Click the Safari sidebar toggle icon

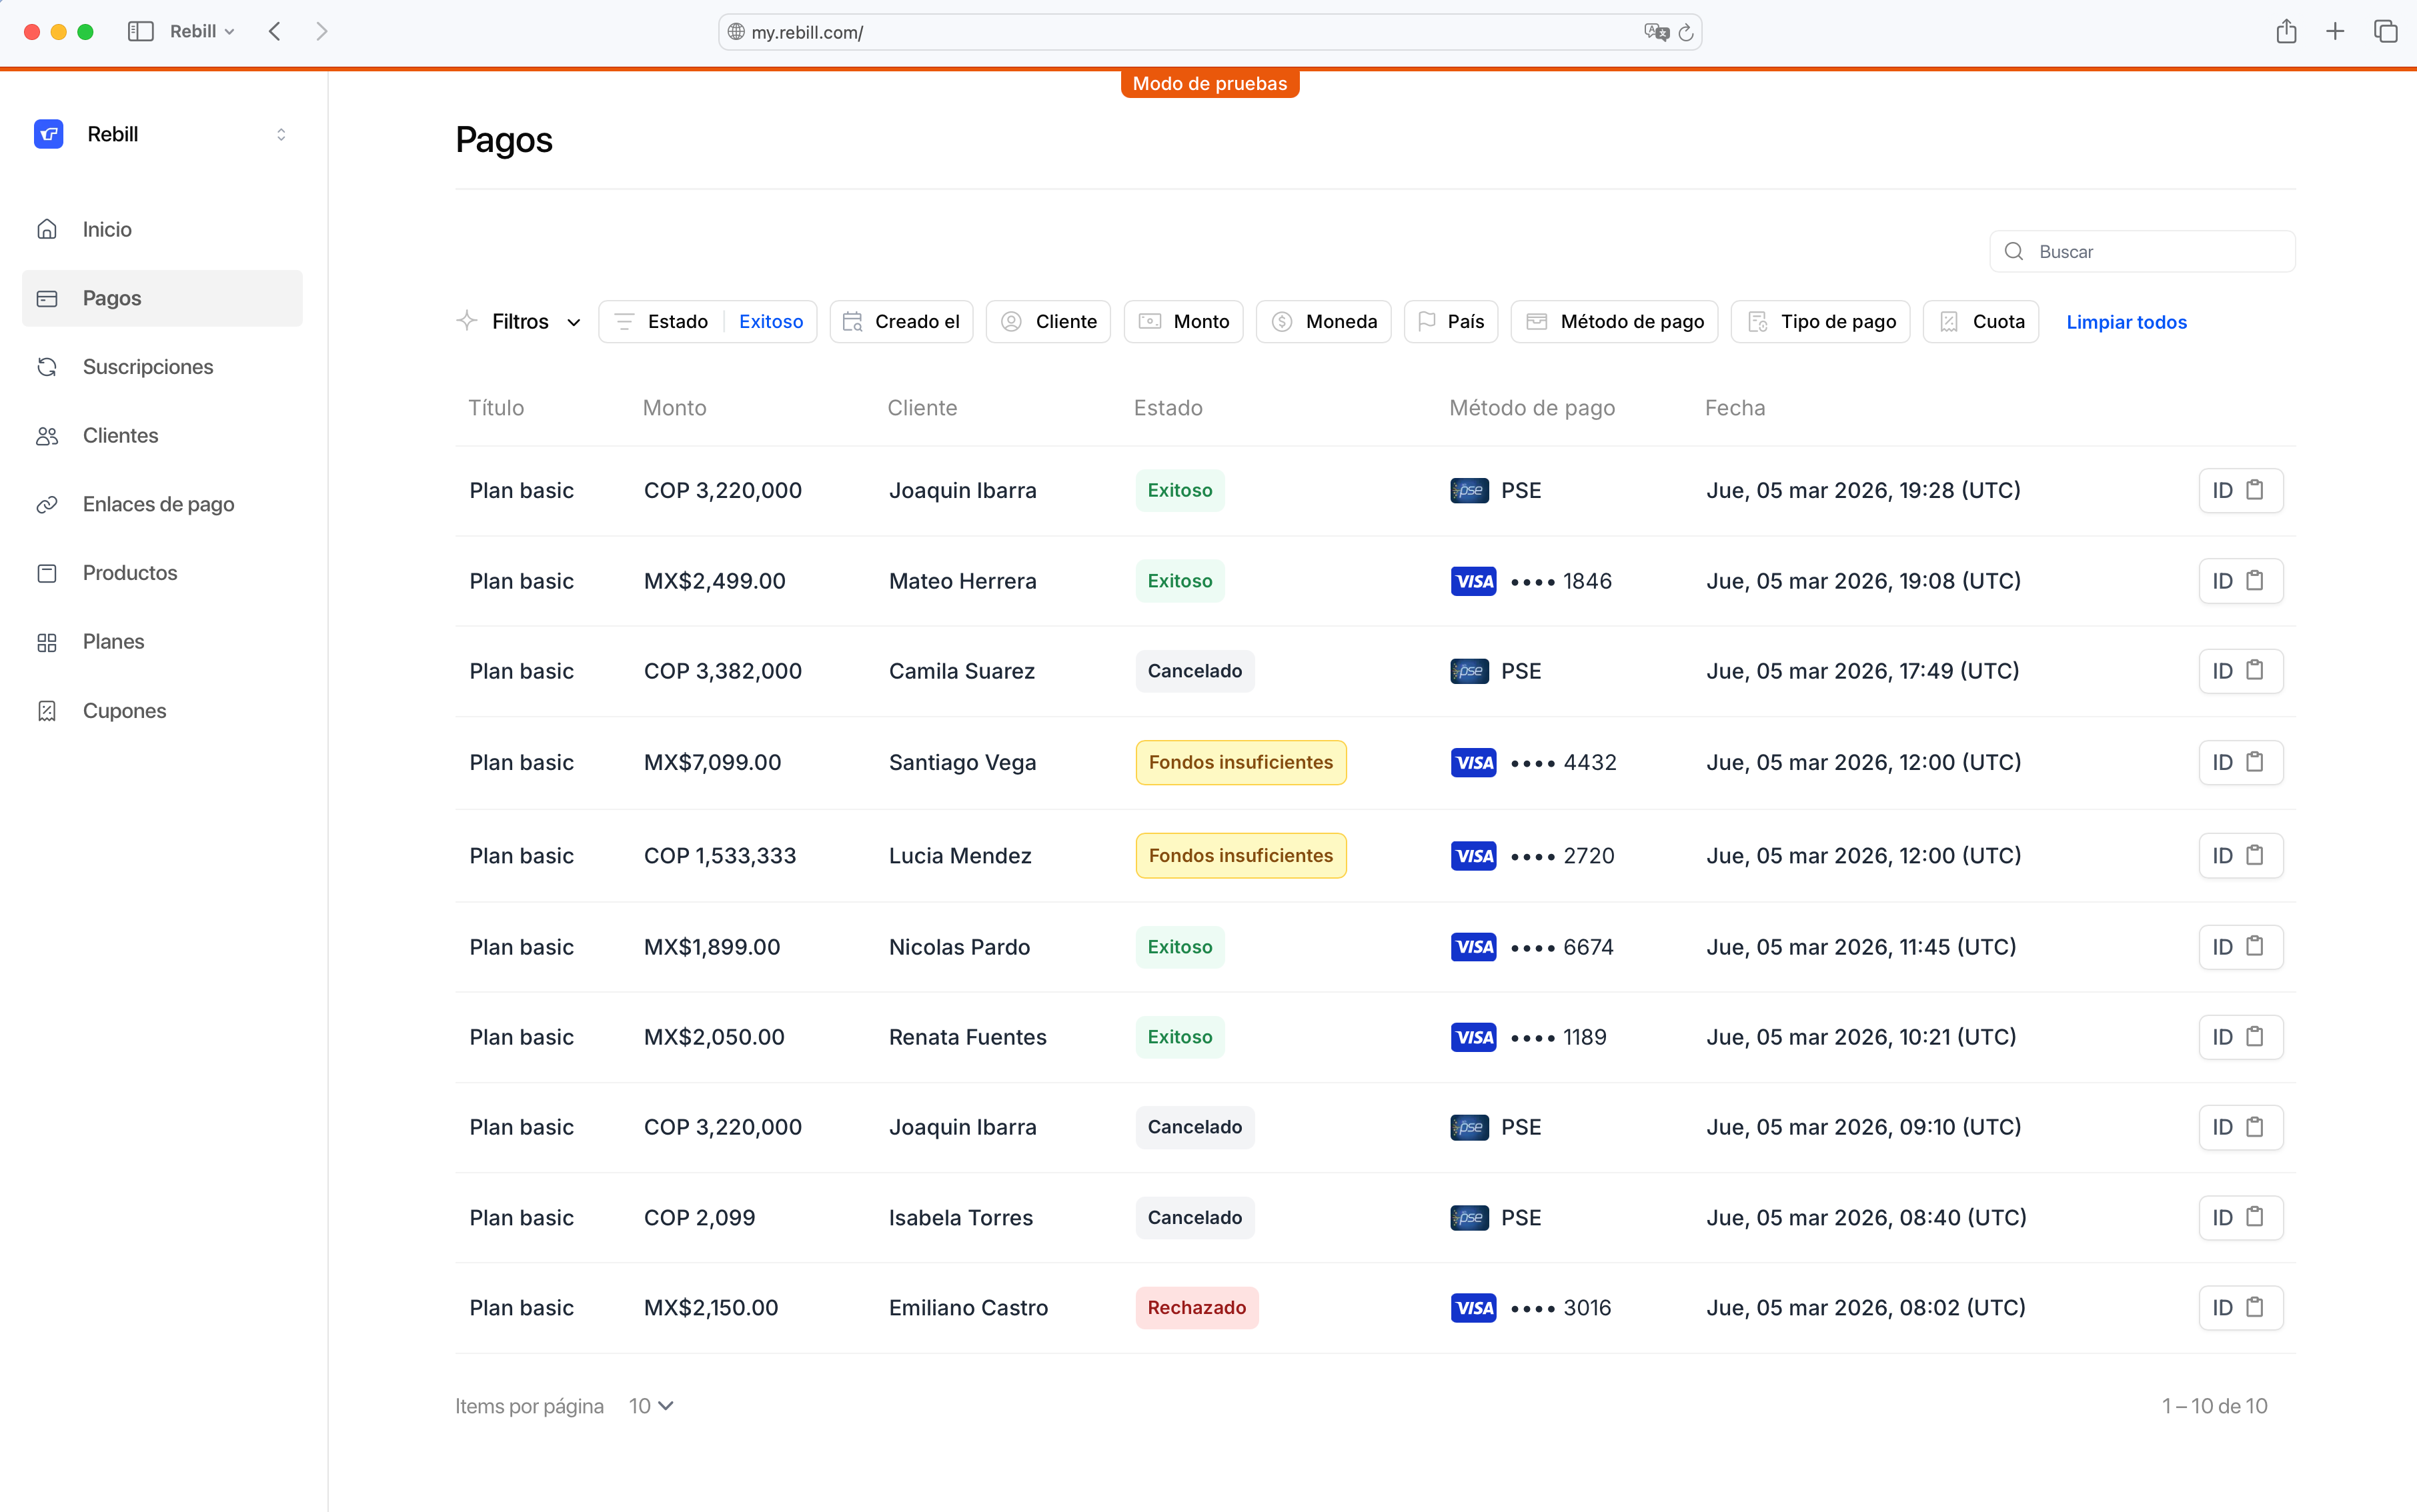point(140,32)
